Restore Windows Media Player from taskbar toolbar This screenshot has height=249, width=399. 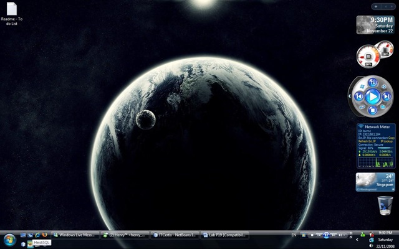pyautogui.click(x=304, y=235)
